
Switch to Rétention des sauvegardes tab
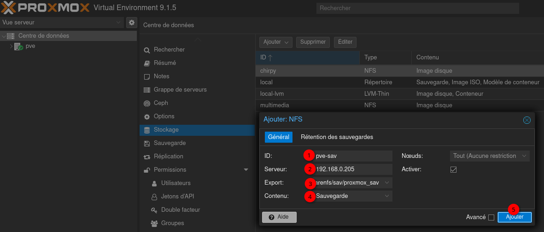[x=337, y=137]
